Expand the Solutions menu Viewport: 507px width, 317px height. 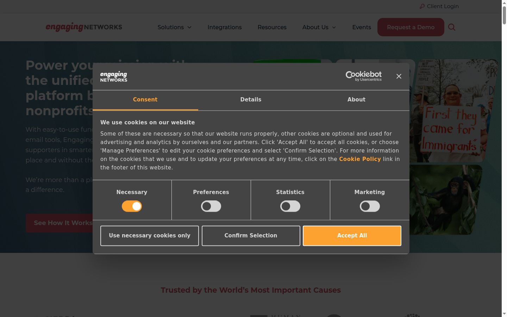tap(175, 27)
